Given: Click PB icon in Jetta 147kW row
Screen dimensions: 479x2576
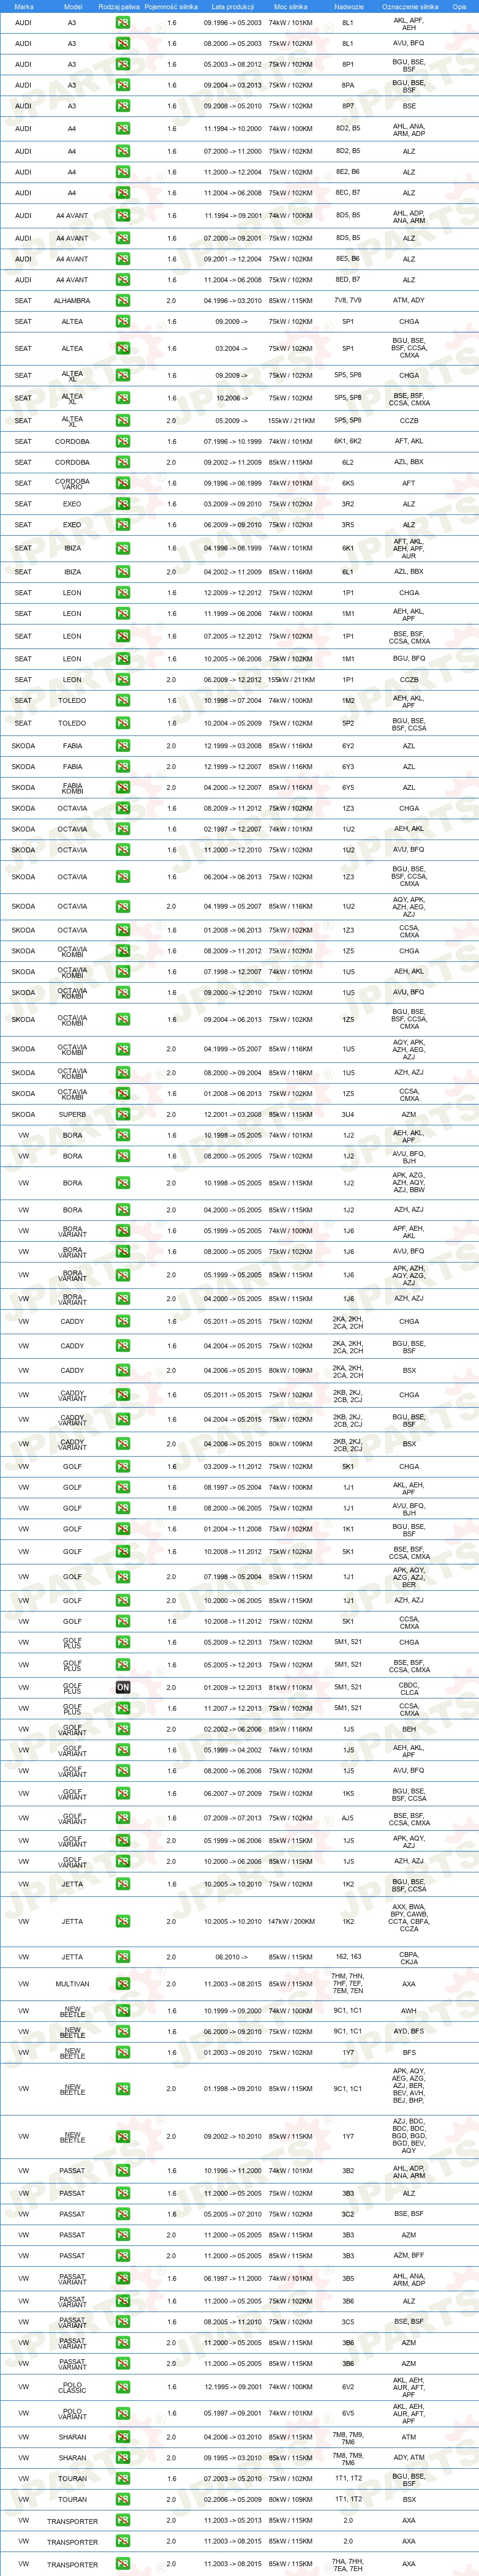Looking at the screenshot, I should pos(123,1921).
